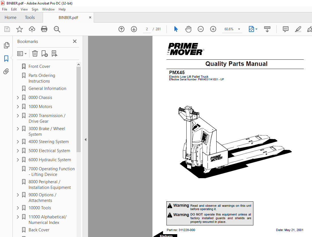The image size is (312, 237).
Task: Toggle the Bookmarks panel icon
Action: pyautogui.click(x=6, y=59)
